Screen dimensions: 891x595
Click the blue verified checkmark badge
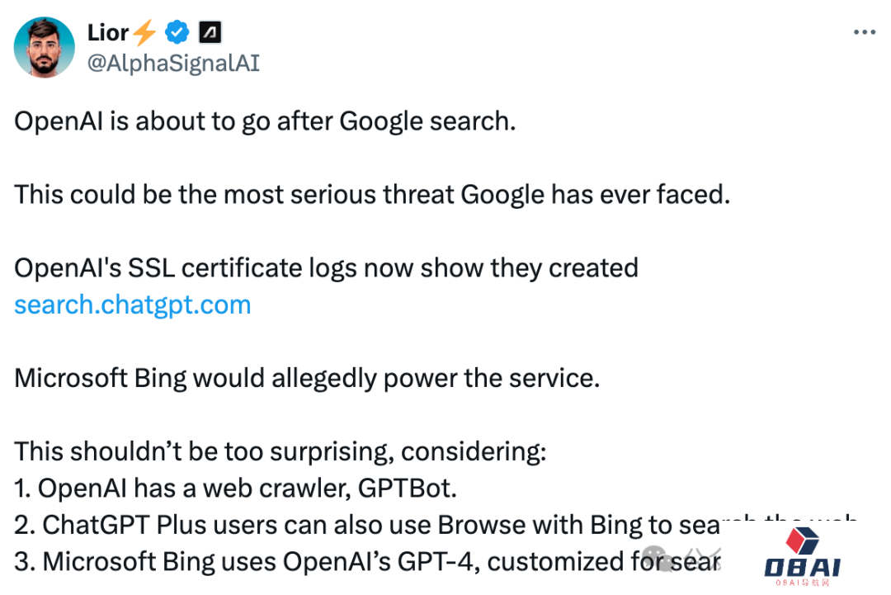(x=177, y=33)
